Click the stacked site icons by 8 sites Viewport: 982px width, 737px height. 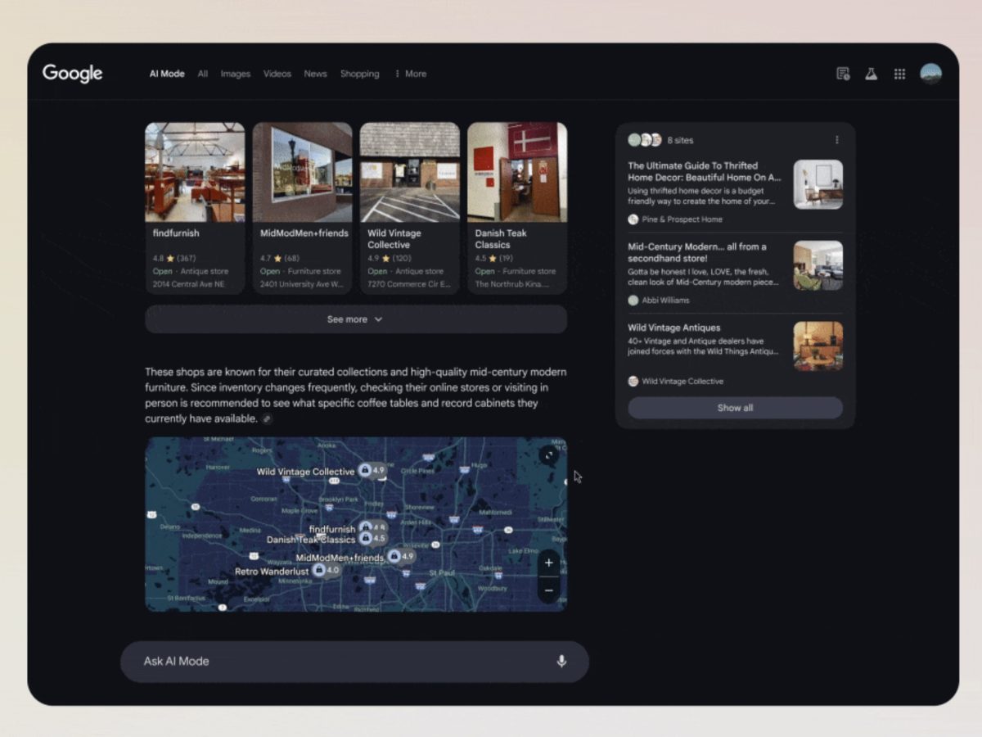click(x=645, y=140)
